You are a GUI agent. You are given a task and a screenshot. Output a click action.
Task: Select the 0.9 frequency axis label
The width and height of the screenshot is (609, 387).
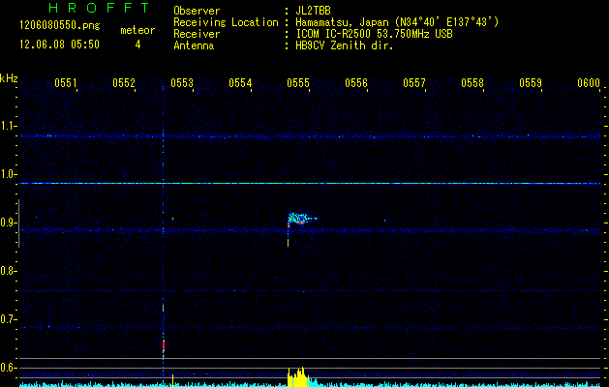[x=9, y=223]
